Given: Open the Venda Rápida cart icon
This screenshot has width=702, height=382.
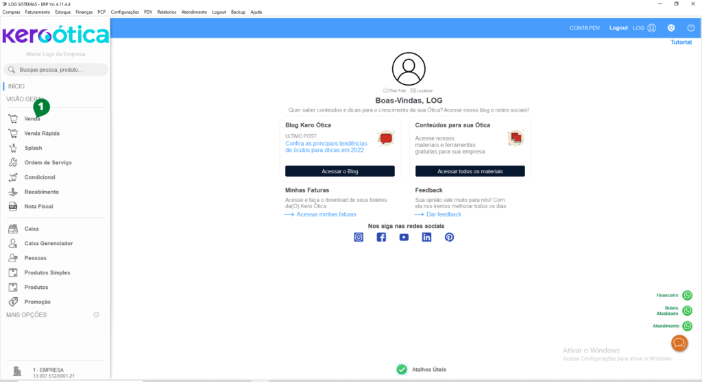Looking at the screenshot, I should pyautogui.click(x=13, y=133).
